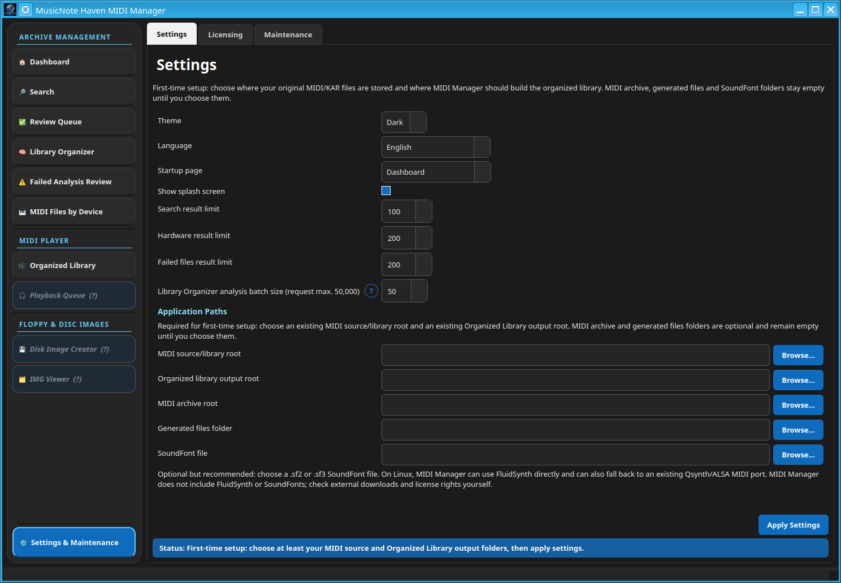Screen dimensions: 841x583
Task: Click the FLOPPY & DISC IMAGES header
Action: pyautogui.click(x=64, y=325)
